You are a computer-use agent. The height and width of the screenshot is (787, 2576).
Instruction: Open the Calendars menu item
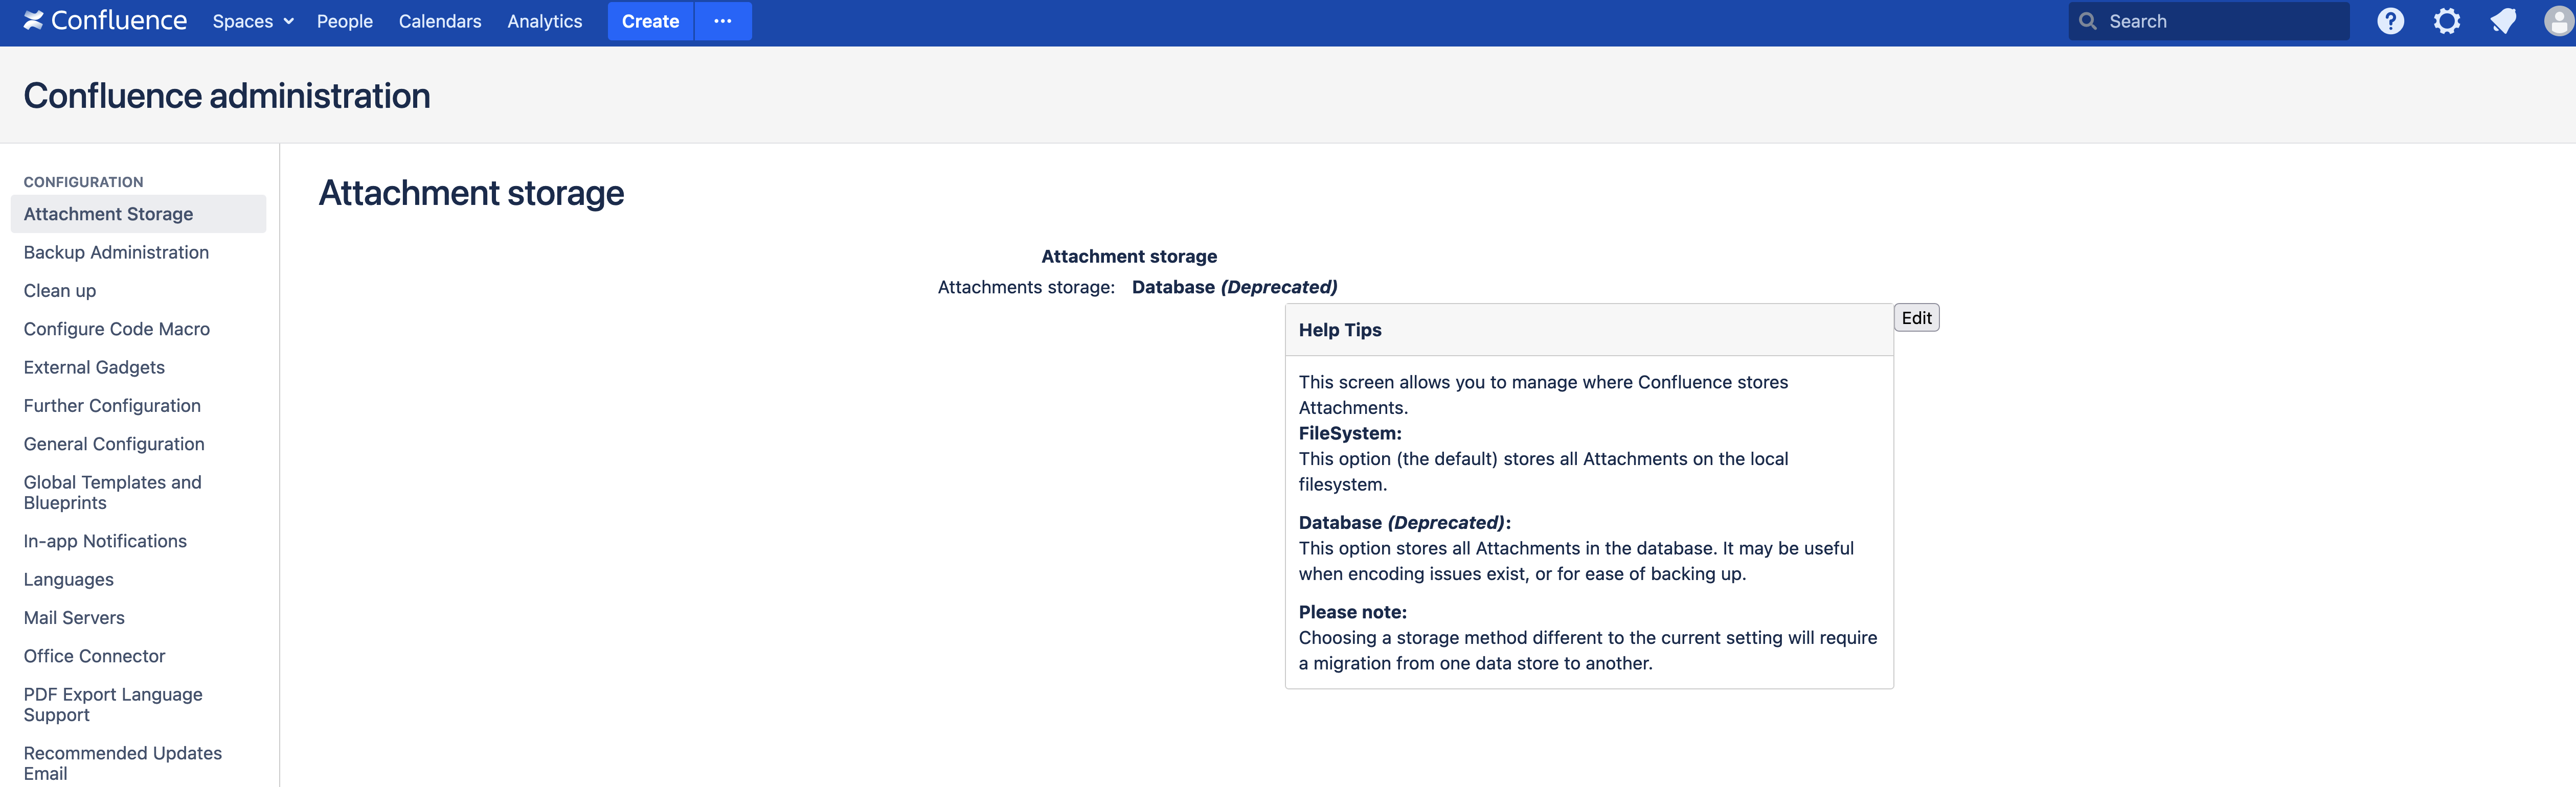(x=439, y=21)
